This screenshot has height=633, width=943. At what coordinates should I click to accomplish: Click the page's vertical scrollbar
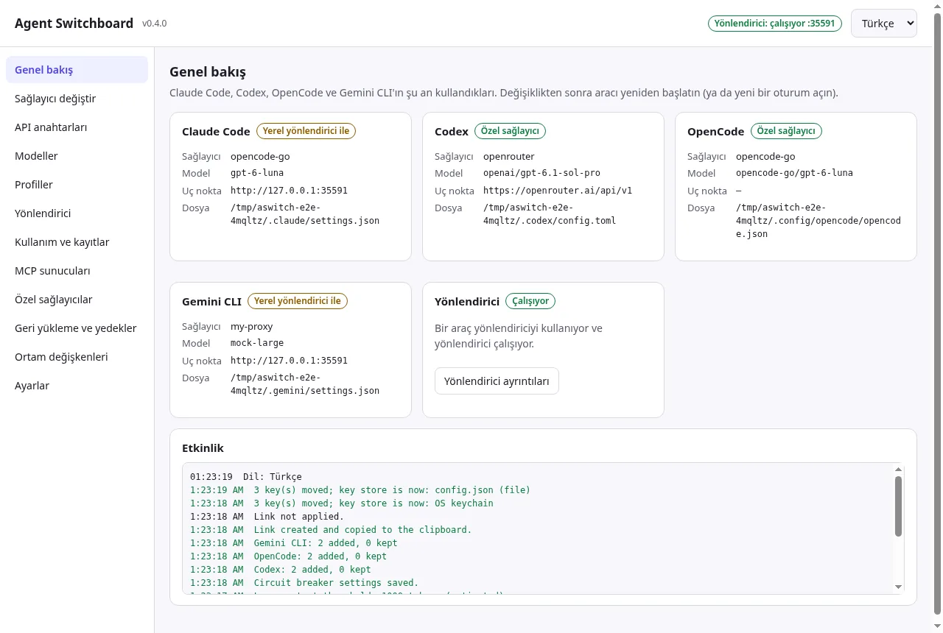(x=937, y=313)
